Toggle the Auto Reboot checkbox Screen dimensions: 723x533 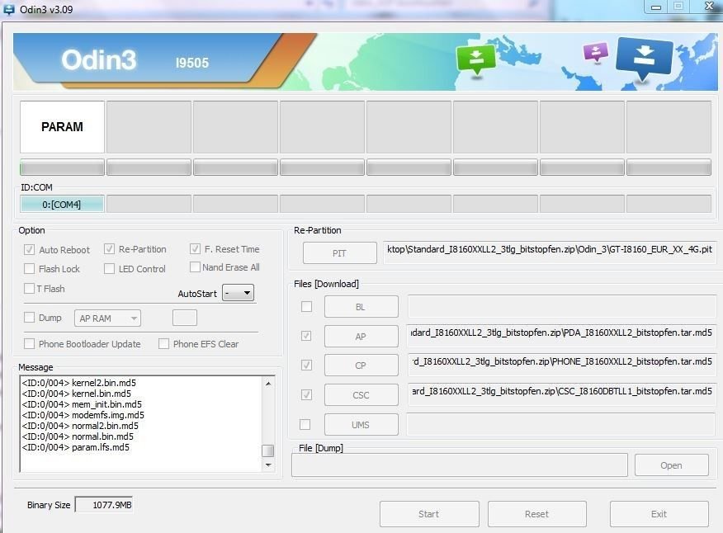[29, 249]
